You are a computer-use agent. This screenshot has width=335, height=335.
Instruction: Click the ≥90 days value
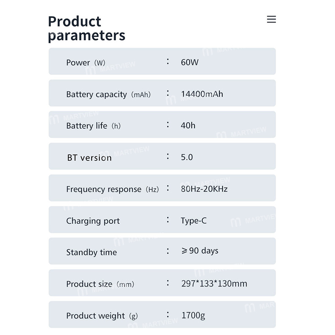coord(200,251)
